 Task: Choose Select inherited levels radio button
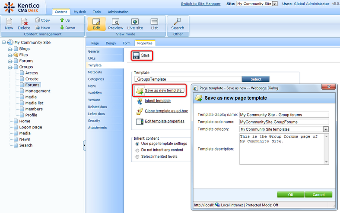[137, 157]
